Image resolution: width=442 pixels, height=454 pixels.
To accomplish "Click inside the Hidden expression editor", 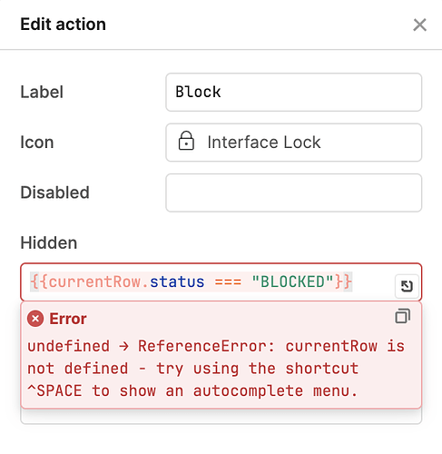I will point(221,282).
